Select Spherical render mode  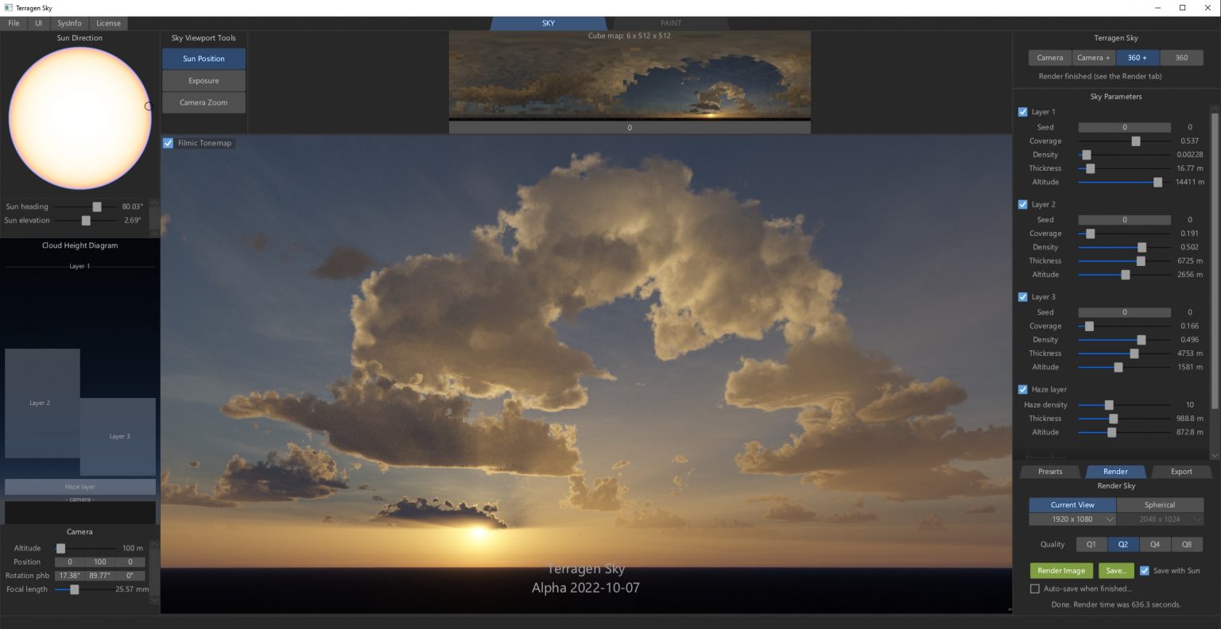coord(1159,504)
